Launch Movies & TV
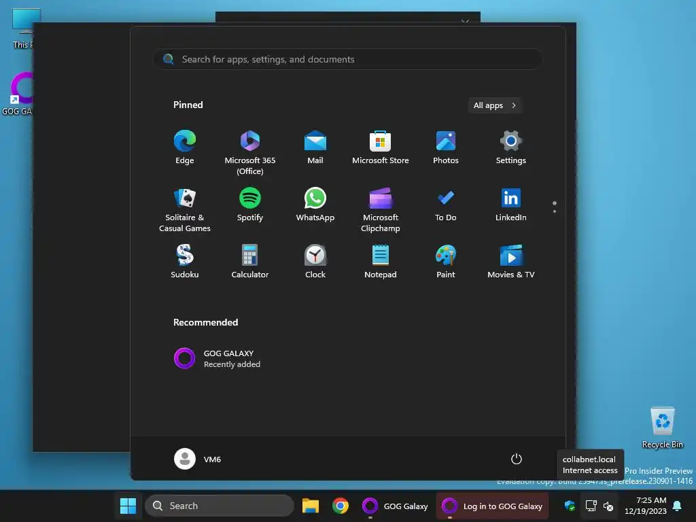Image resolution: width=696 pixels, height=522 pixels. click(511, 262)
